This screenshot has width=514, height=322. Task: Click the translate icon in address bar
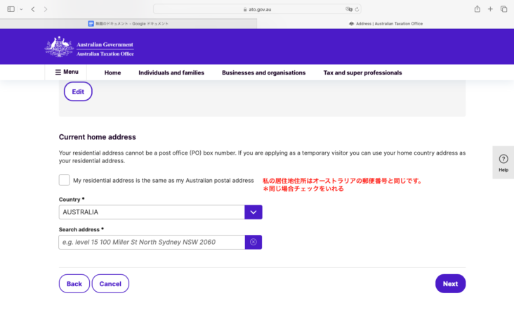(348, 9)
